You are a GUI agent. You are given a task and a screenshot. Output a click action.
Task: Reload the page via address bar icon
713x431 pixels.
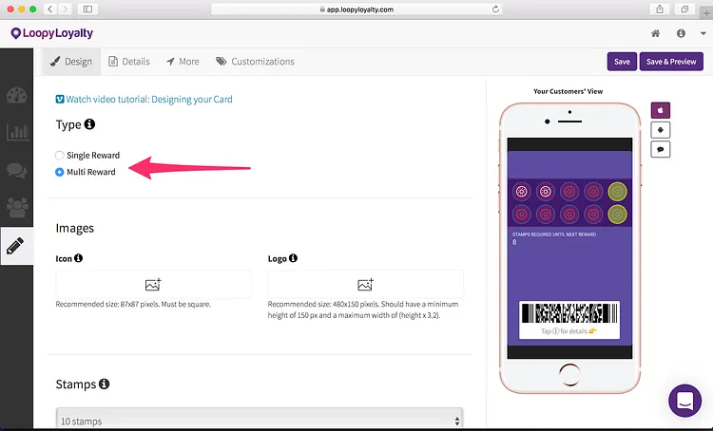pos(495,9)
